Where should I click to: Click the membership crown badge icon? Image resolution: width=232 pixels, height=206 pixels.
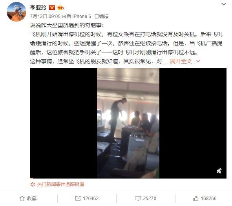click(60, 7)
